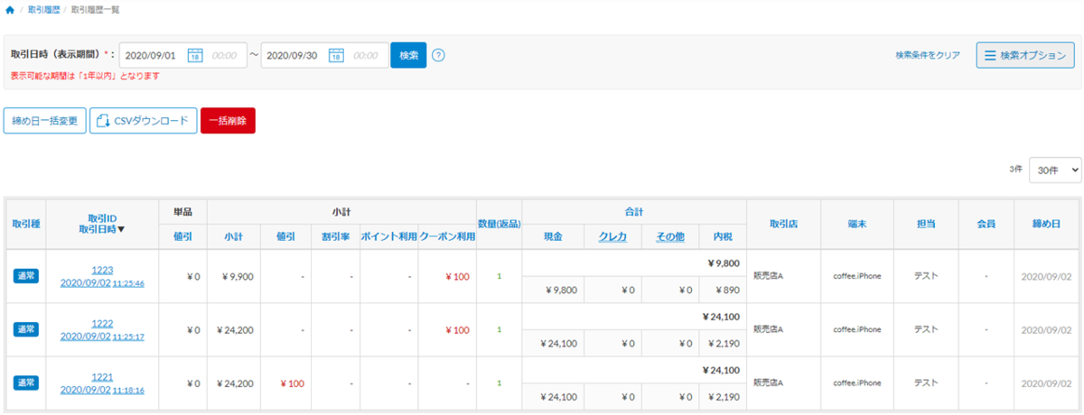The height and width of the screenshot is (415, 1084).
Task: Click the クレカ column header link
Action: (612, 236)
